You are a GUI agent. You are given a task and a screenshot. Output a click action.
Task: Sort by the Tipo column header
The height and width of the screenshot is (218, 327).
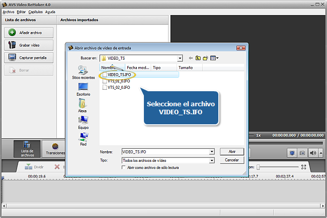point(164,68)
